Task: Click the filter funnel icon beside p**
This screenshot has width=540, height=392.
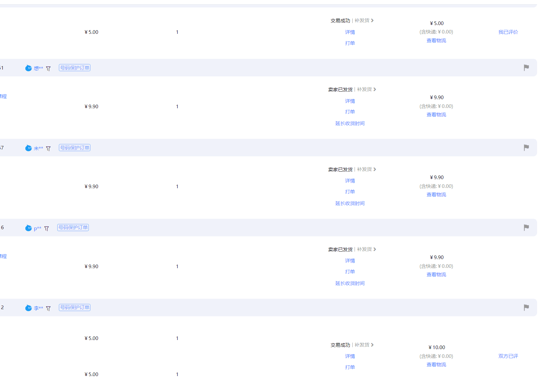Action: click(x=47, y=228)
